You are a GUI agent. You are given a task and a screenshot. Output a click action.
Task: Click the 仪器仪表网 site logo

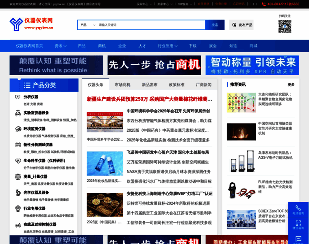pos(32,24)
